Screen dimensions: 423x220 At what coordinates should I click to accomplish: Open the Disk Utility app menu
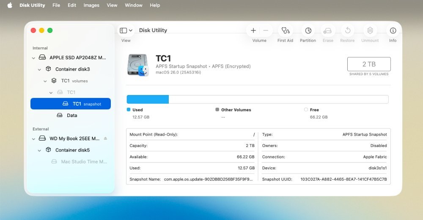[32, 5]
